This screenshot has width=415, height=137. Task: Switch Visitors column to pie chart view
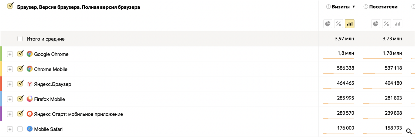click(376, 24)
